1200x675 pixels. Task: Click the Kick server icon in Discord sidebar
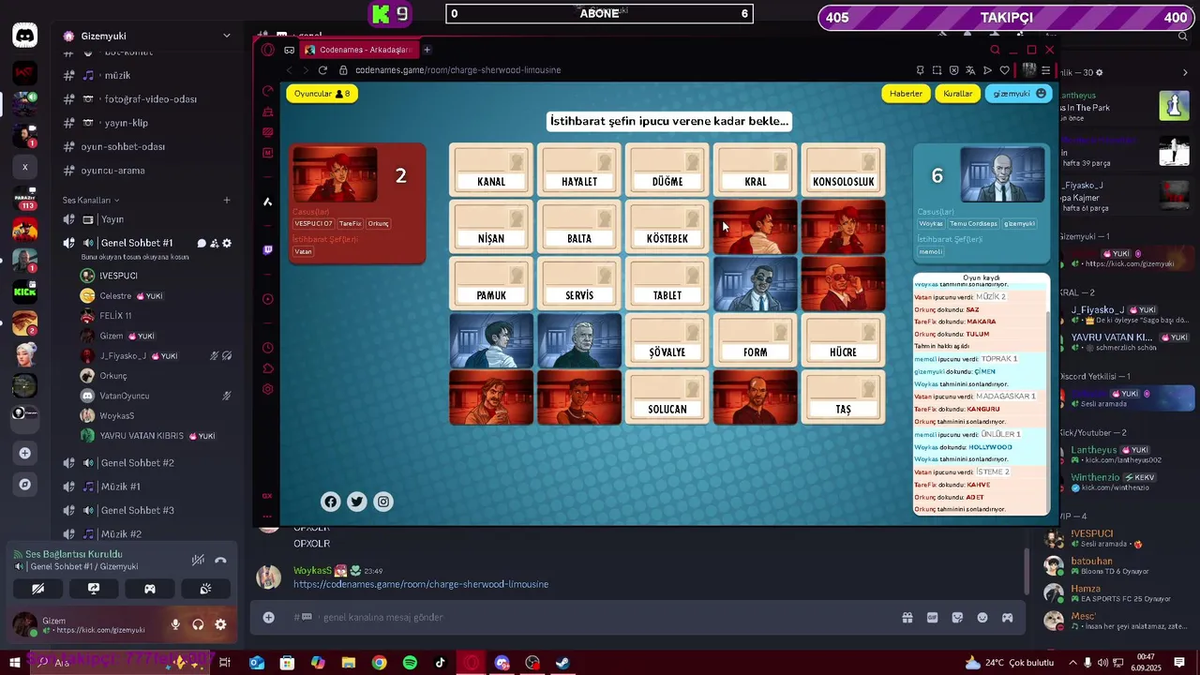click(x=25, y=292)
